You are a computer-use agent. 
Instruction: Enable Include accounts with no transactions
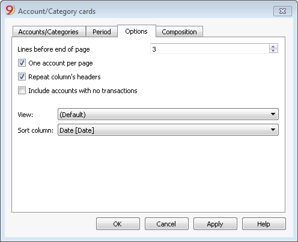(x=22, y=91)
